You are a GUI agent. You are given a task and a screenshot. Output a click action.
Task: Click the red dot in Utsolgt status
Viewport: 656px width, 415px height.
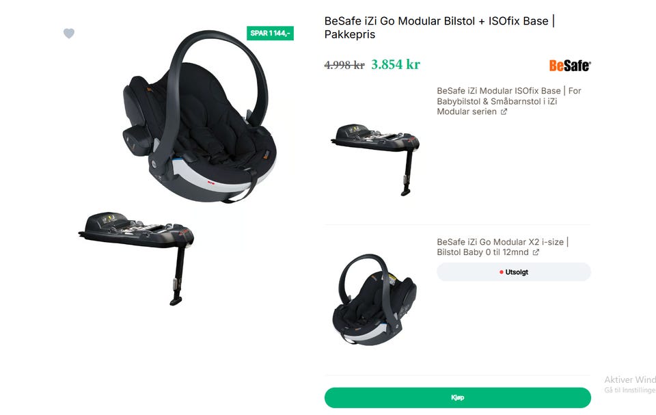pyautogui.click(x=501, y=272)
